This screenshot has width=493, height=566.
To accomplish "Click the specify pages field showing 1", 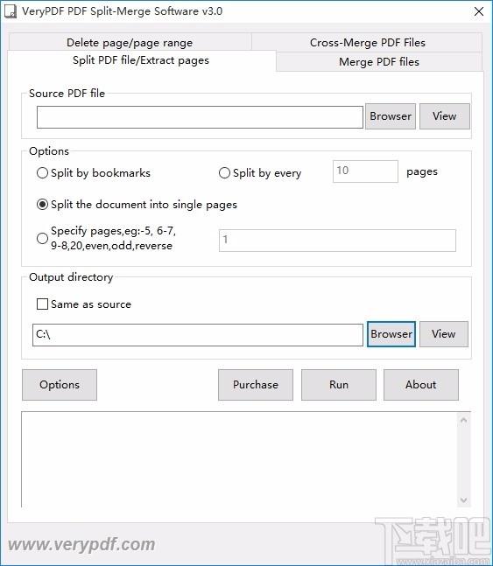I will tap(337, 241).
